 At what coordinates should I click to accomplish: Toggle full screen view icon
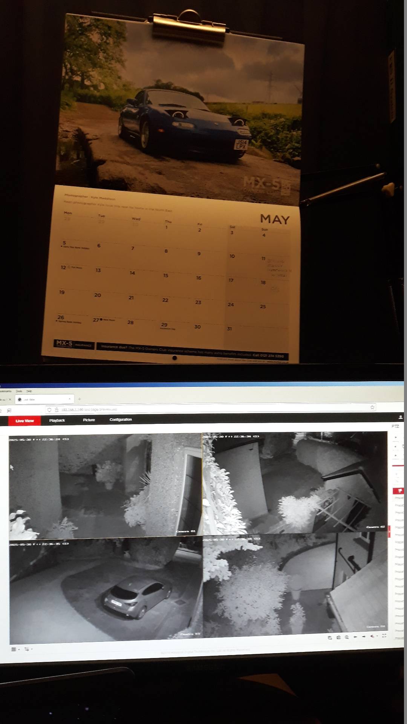(384, 635)
